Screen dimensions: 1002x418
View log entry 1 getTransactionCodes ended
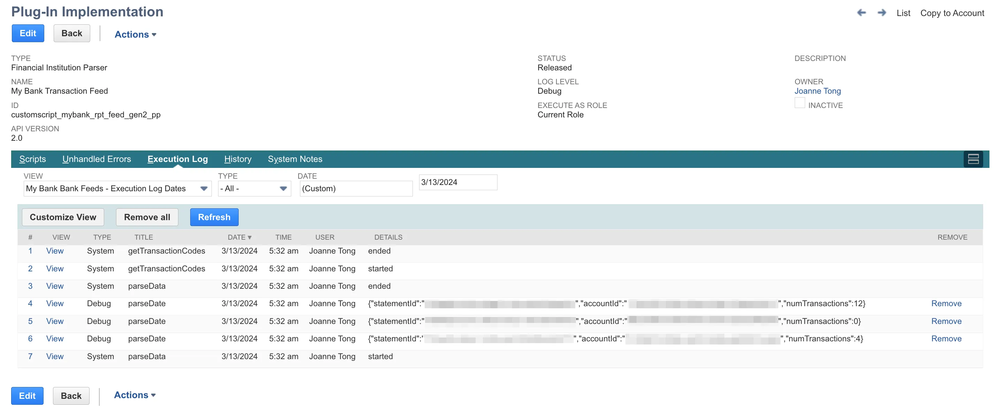point(55,251)
